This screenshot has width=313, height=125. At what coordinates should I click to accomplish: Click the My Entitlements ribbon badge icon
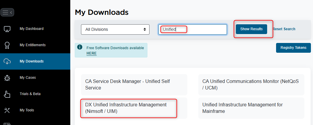(7, 45)
